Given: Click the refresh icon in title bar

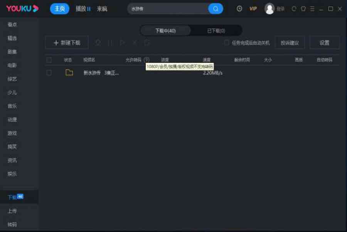Looking at the screenshot, I should (294, 8).
